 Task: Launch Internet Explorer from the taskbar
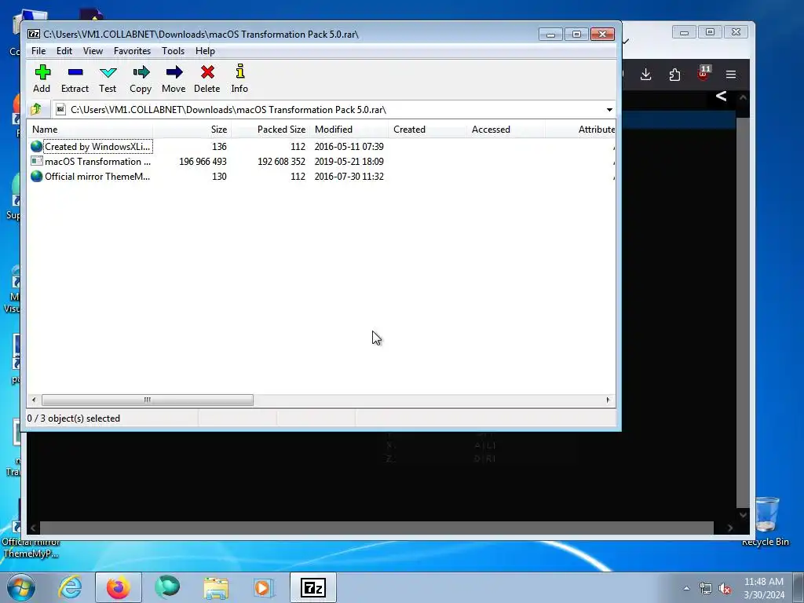point(70,587)
